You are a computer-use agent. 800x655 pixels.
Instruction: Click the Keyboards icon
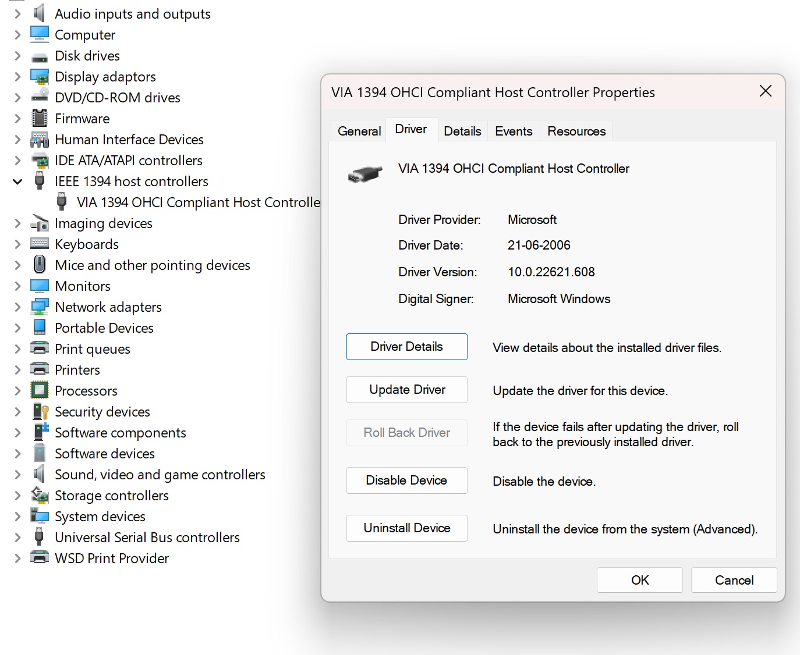[x=39, y=243]
